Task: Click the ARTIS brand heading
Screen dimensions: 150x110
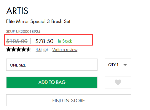Action: click(17, 11)
